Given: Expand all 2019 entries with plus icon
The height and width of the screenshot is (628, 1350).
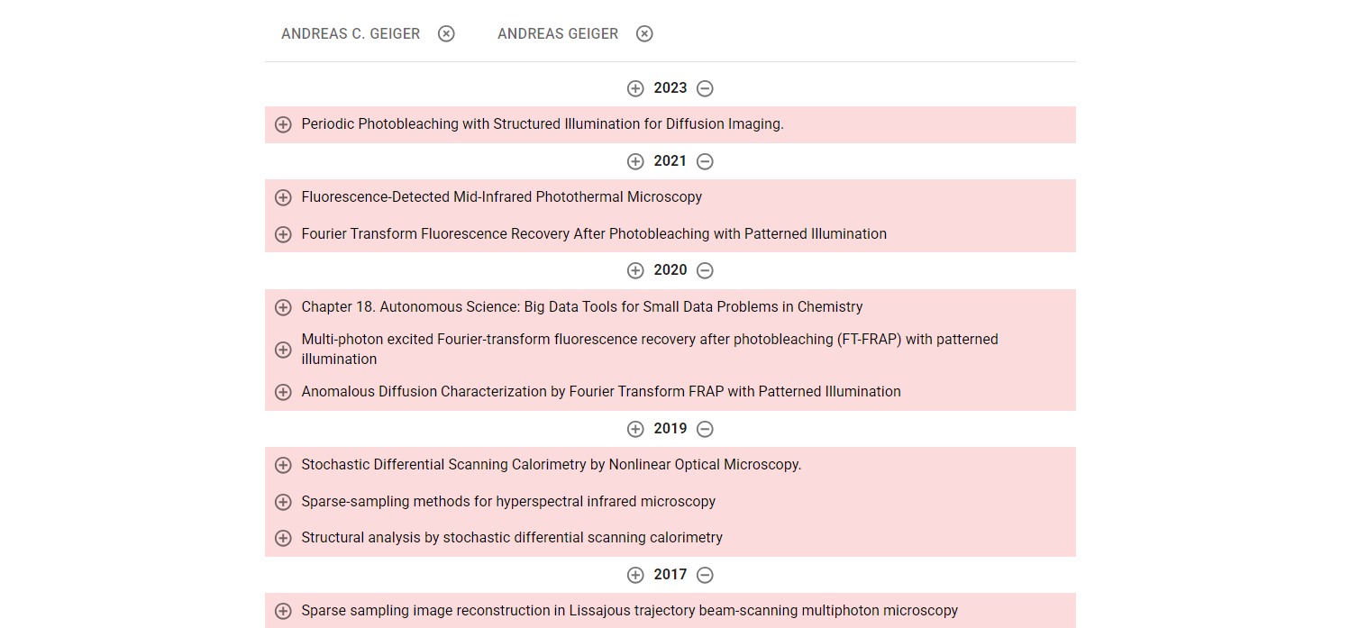Looking at the screenshot, I should coord(635,429).
